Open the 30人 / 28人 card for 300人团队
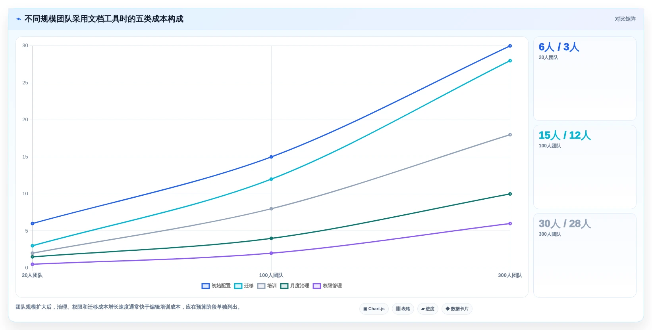 coord(584,256)
